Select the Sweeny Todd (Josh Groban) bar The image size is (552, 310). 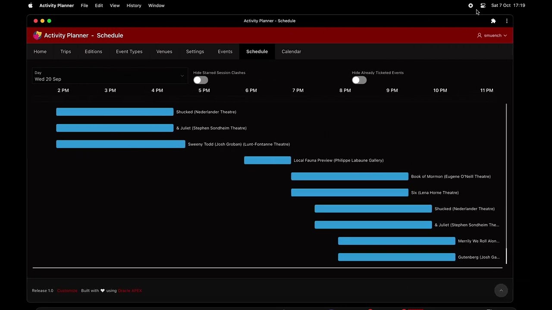[x=121, y=144]
